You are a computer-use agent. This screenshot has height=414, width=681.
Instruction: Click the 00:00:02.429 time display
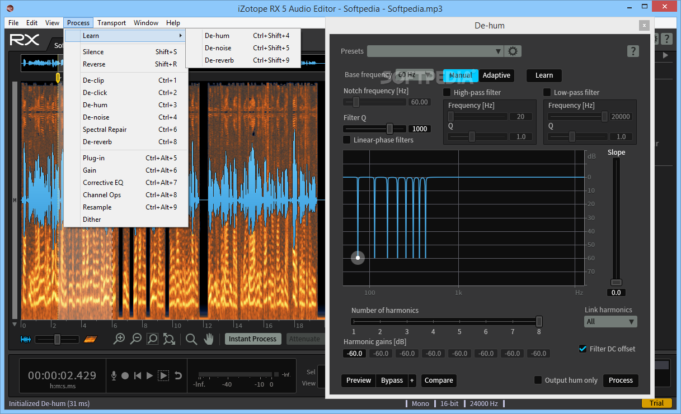click(x=62, y=375)
